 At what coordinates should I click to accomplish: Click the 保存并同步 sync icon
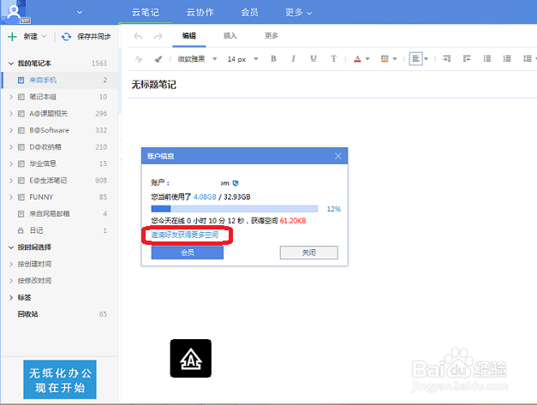pyautogui.click(x=66, y=37)
